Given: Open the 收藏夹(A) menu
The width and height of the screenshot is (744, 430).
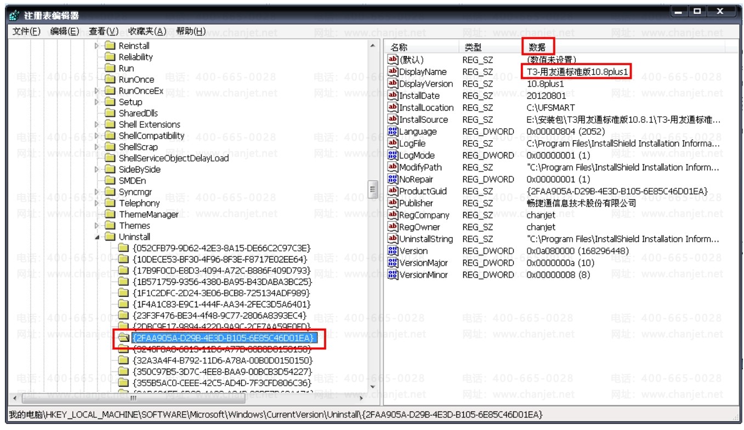Looking at the screenshot, I should tap(147, 31).
